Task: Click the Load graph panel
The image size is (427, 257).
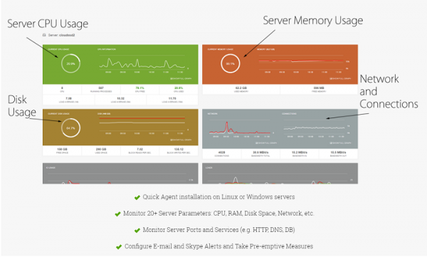Action: (280, 174)
